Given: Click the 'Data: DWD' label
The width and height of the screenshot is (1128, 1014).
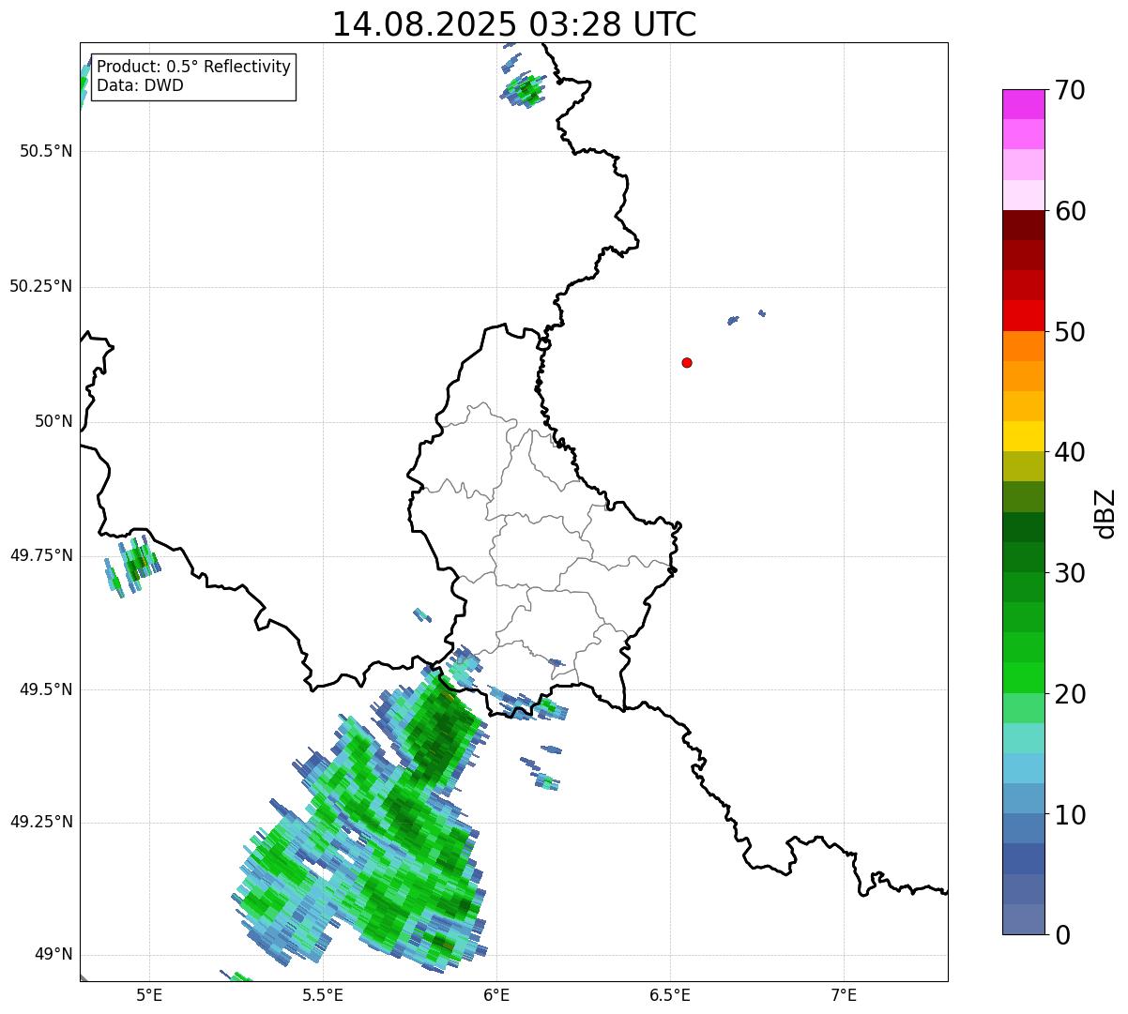Looking at the screenshot, I should (x=140, y=85).
